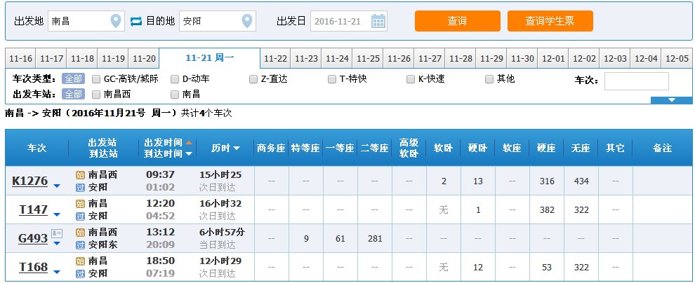Click G493 一等座 availability 61
Viewport: 695px width, 283px height.
click(340, 239)
